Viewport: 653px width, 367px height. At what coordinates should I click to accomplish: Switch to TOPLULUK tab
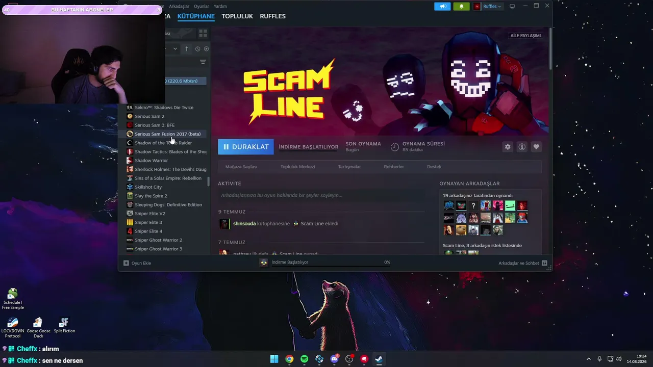click(237, 16)
